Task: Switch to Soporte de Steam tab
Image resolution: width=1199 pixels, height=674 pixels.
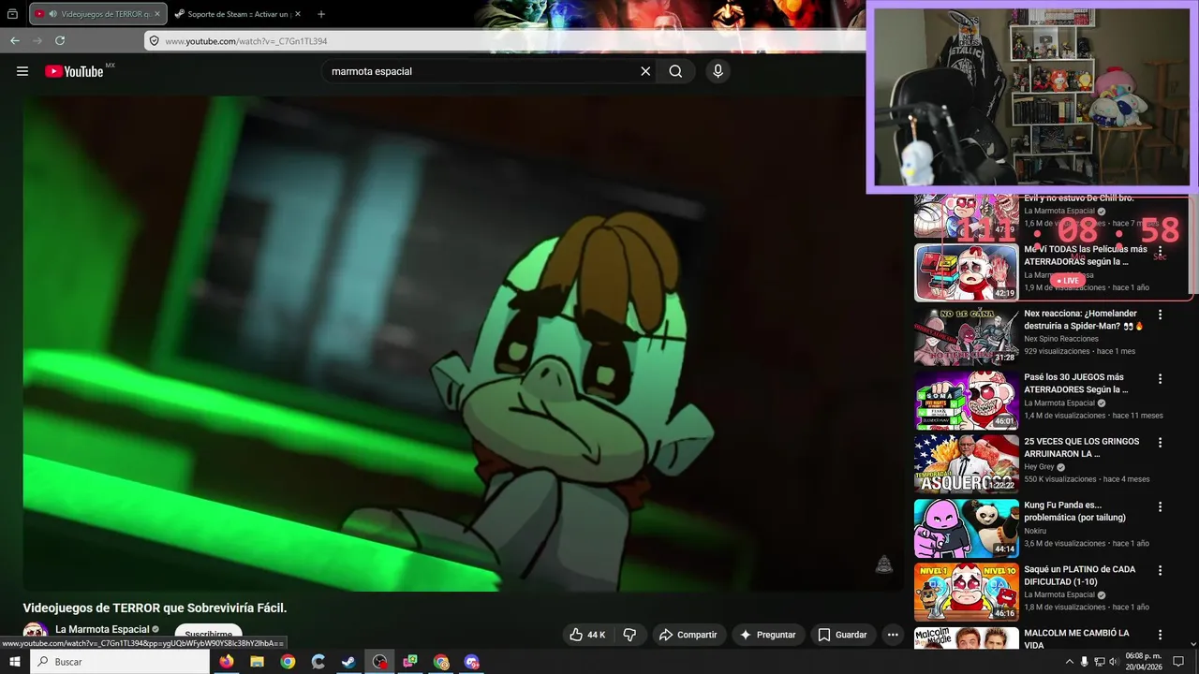Action: [239, 14]
